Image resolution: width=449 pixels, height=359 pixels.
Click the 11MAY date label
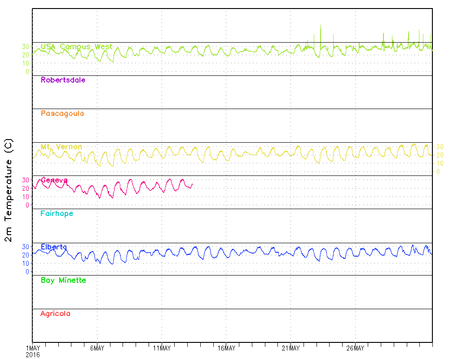point(162,348)
